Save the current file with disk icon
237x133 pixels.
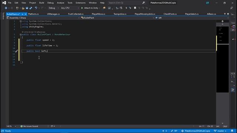(x=27, y=8)
